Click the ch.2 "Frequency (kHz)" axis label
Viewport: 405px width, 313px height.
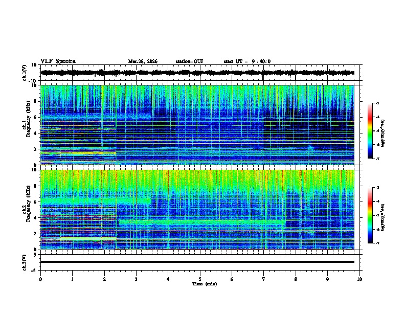pos(28,203)
